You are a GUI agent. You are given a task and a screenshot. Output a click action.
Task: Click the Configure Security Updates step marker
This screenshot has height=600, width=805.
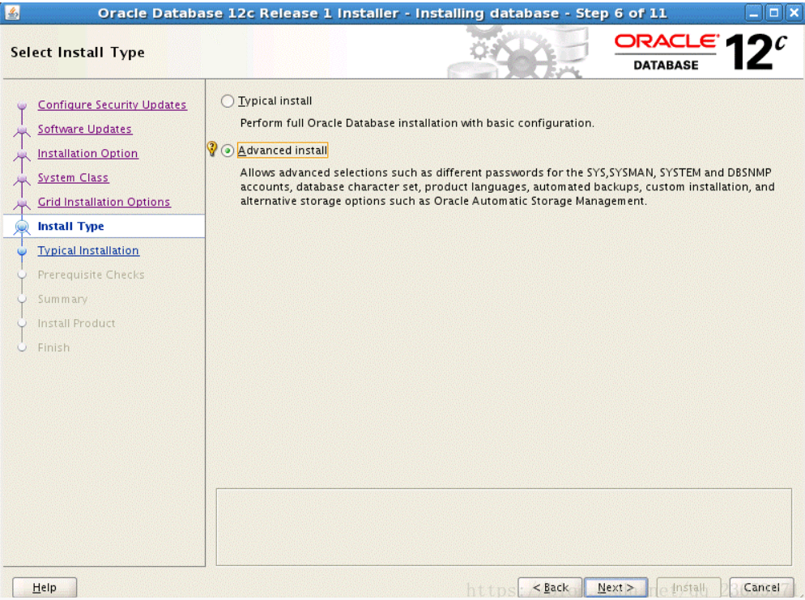coord(22,106)
